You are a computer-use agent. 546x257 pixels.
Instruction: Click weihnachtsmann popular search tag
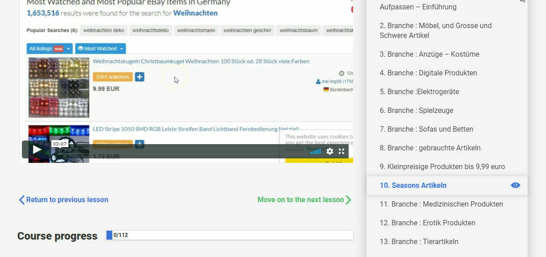(x=196, y=30)
